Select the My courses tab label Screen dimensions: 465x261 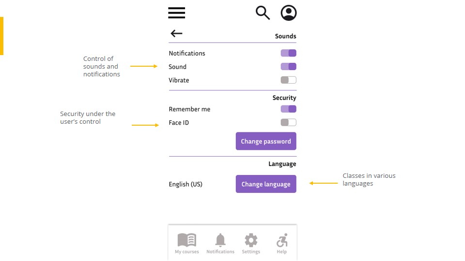187,252
